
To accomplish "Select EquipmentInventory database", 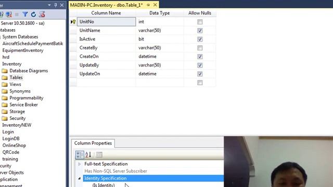I will [x=23, y=50].
